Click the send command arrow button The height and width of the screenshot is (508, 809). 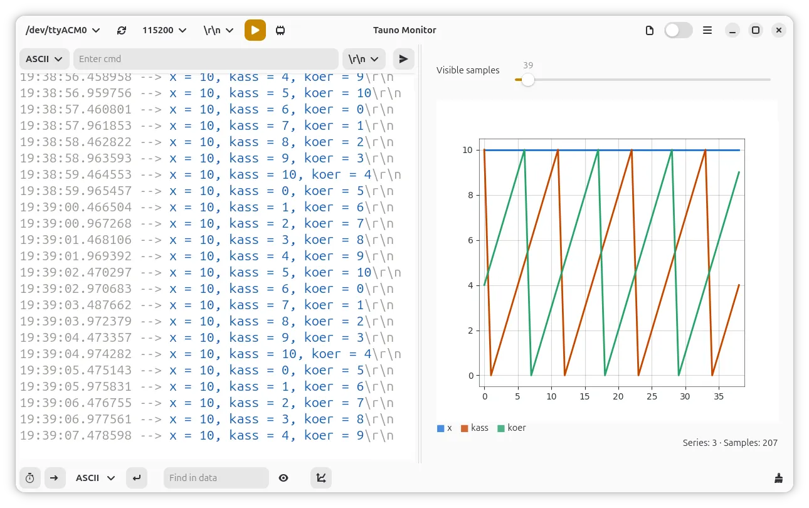(x=404, y=59)
